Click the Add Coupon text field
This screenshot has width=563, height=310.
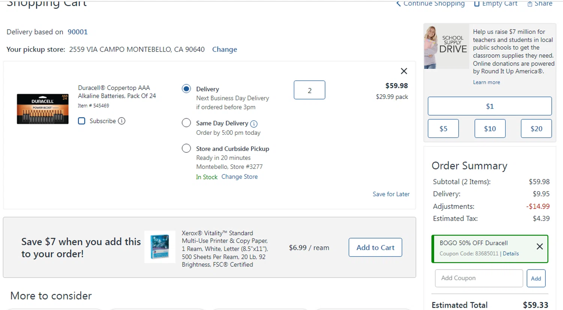(x=479, y=278)
